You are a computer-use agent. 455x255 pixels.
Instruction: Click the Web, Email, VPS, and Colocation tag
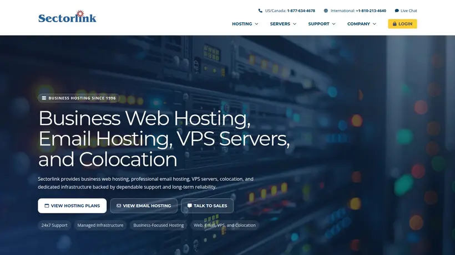(225, 225)
